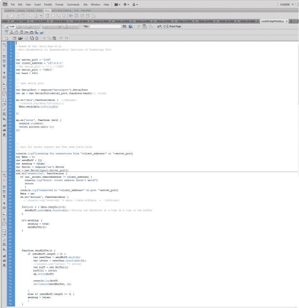Image resolution: width=299 pixels, height=308 pixels.
Task: Insert a Spry Validation Text Field
Action: point(30,16)
